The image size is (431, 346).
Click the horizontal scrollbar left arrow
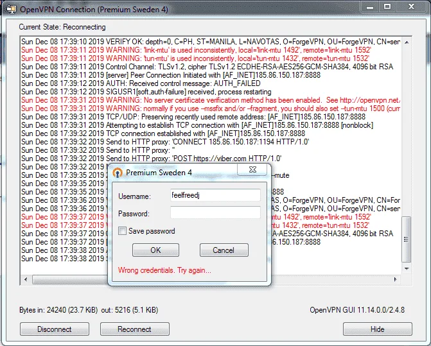pos(26,279)
